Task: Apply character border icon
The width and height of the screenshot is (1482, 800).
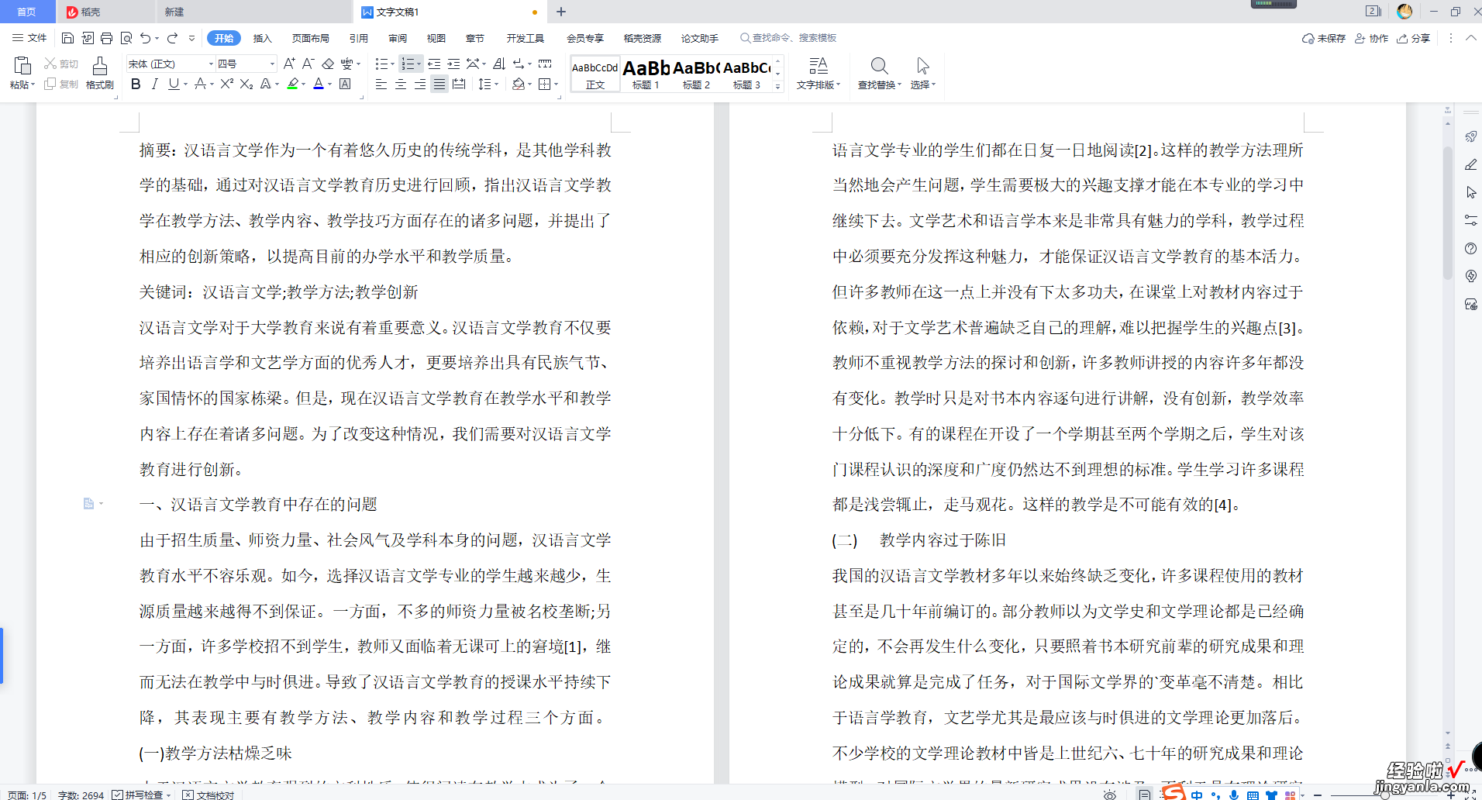Action: pos(345,84)
